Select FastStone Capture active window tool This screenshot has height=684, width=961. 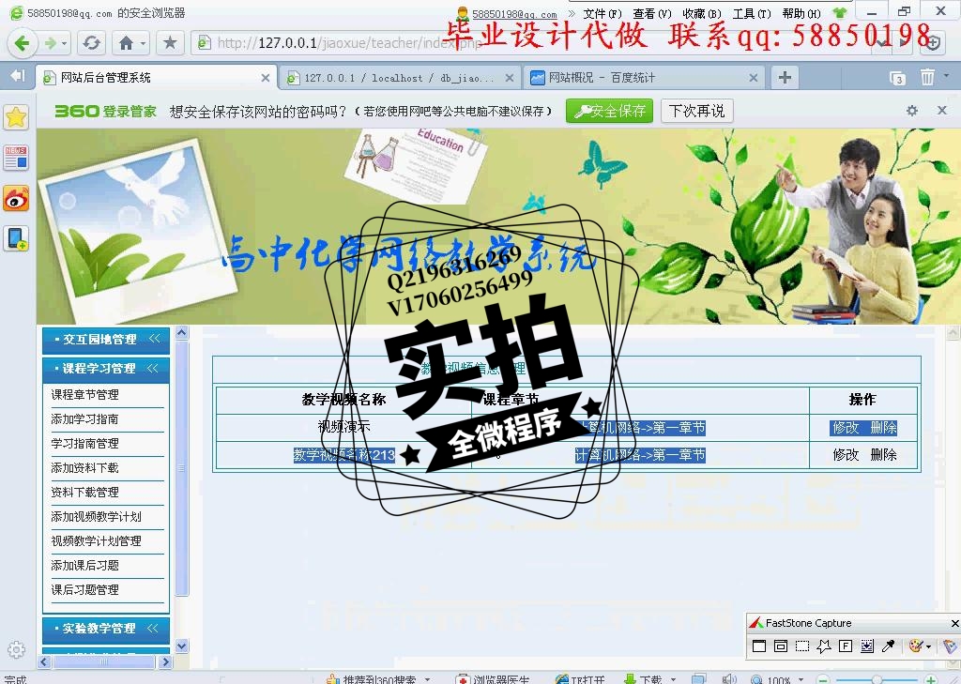click(759, 646)
